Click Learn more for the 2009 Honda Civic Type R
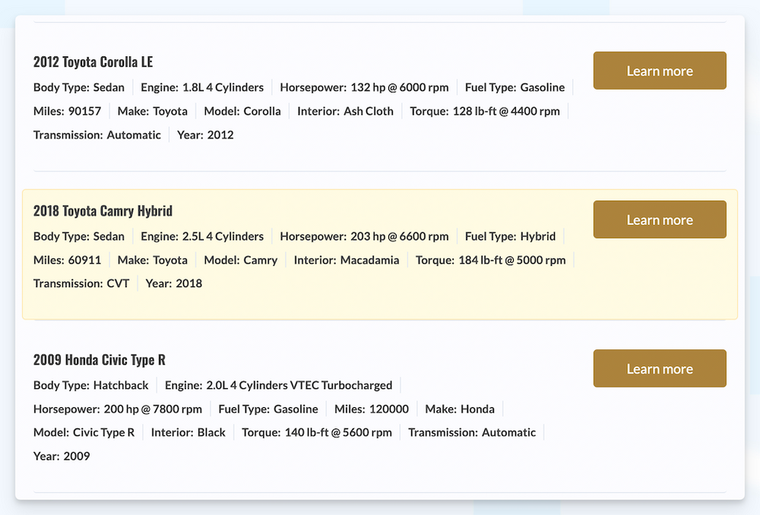 (659, 368)
